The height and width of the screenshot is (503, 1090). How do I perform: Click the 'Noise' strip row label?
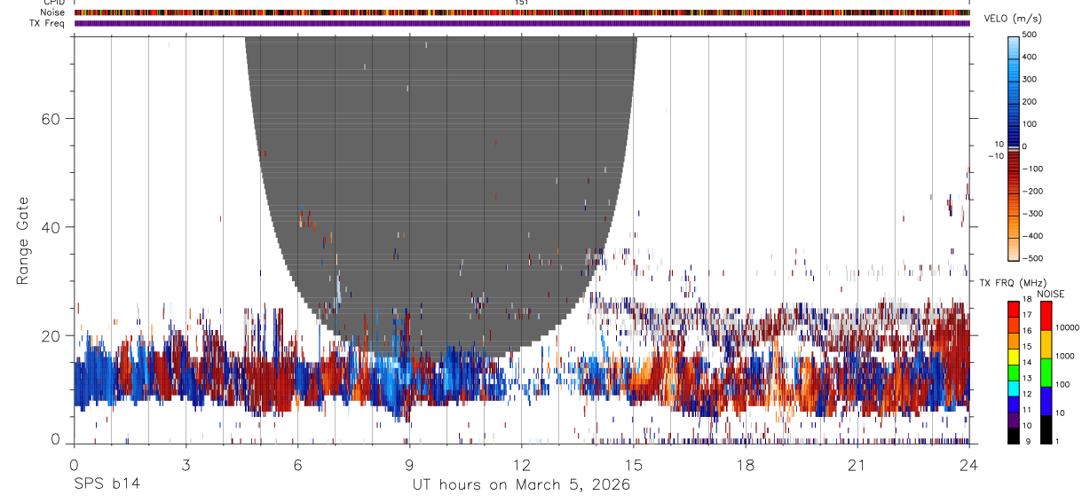point(52,12)
